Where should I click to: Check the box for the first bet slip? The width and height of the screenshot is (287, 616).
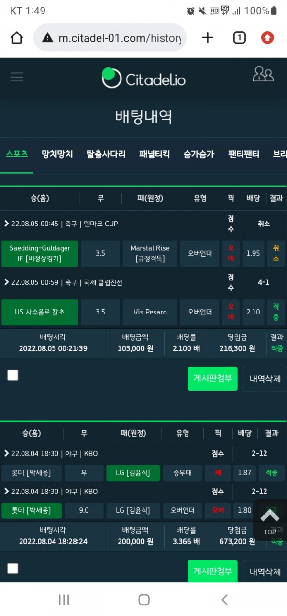point(13,375)
